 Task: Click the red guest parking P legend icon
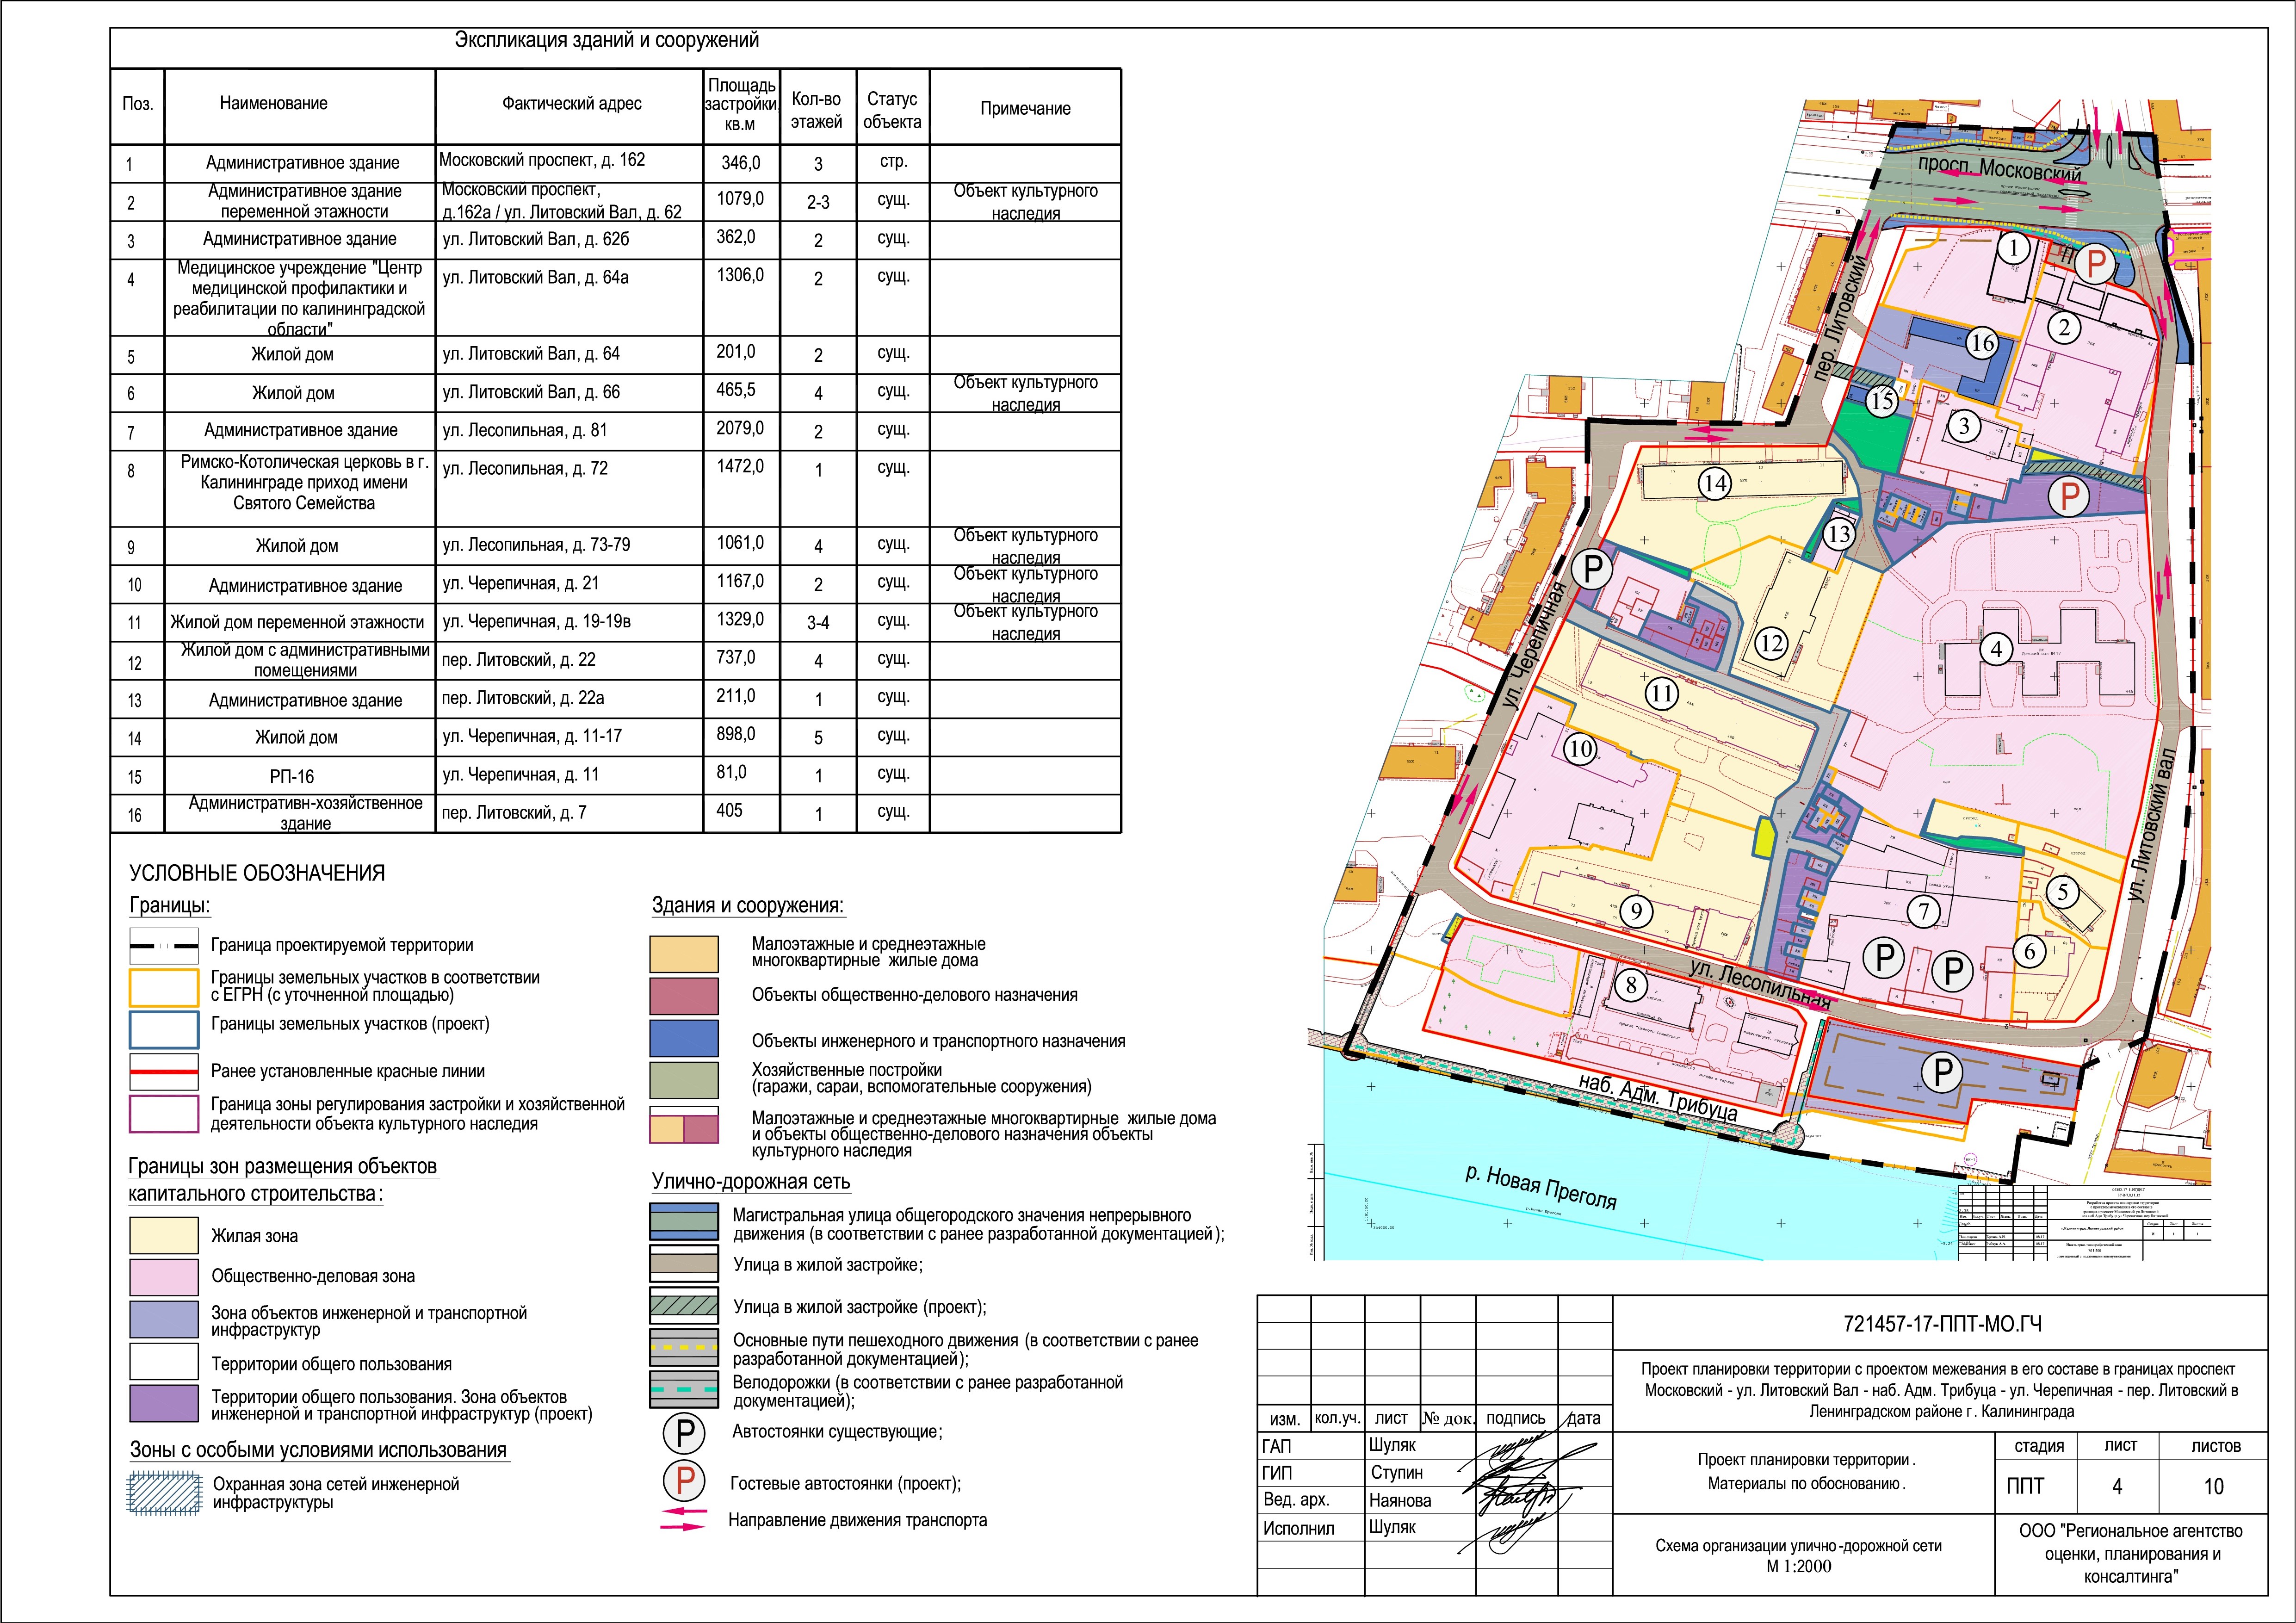coord(685,1481)
